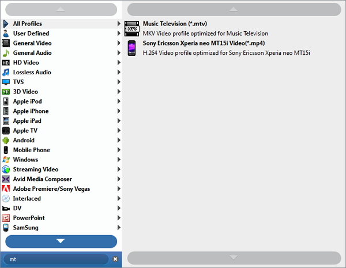Click the TVS monitor icon
The image size is (346, 268).
coord(6,82)
